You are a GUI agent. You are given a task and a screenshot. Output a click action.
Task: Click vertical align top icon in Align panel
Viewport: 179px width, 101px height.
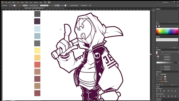pyautogui.click(x=168, y=91)
